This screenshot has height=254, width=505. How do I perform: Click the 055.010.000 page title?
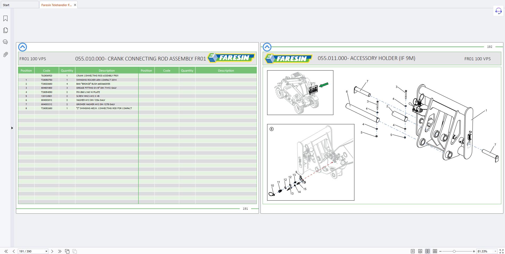point(141,59)
